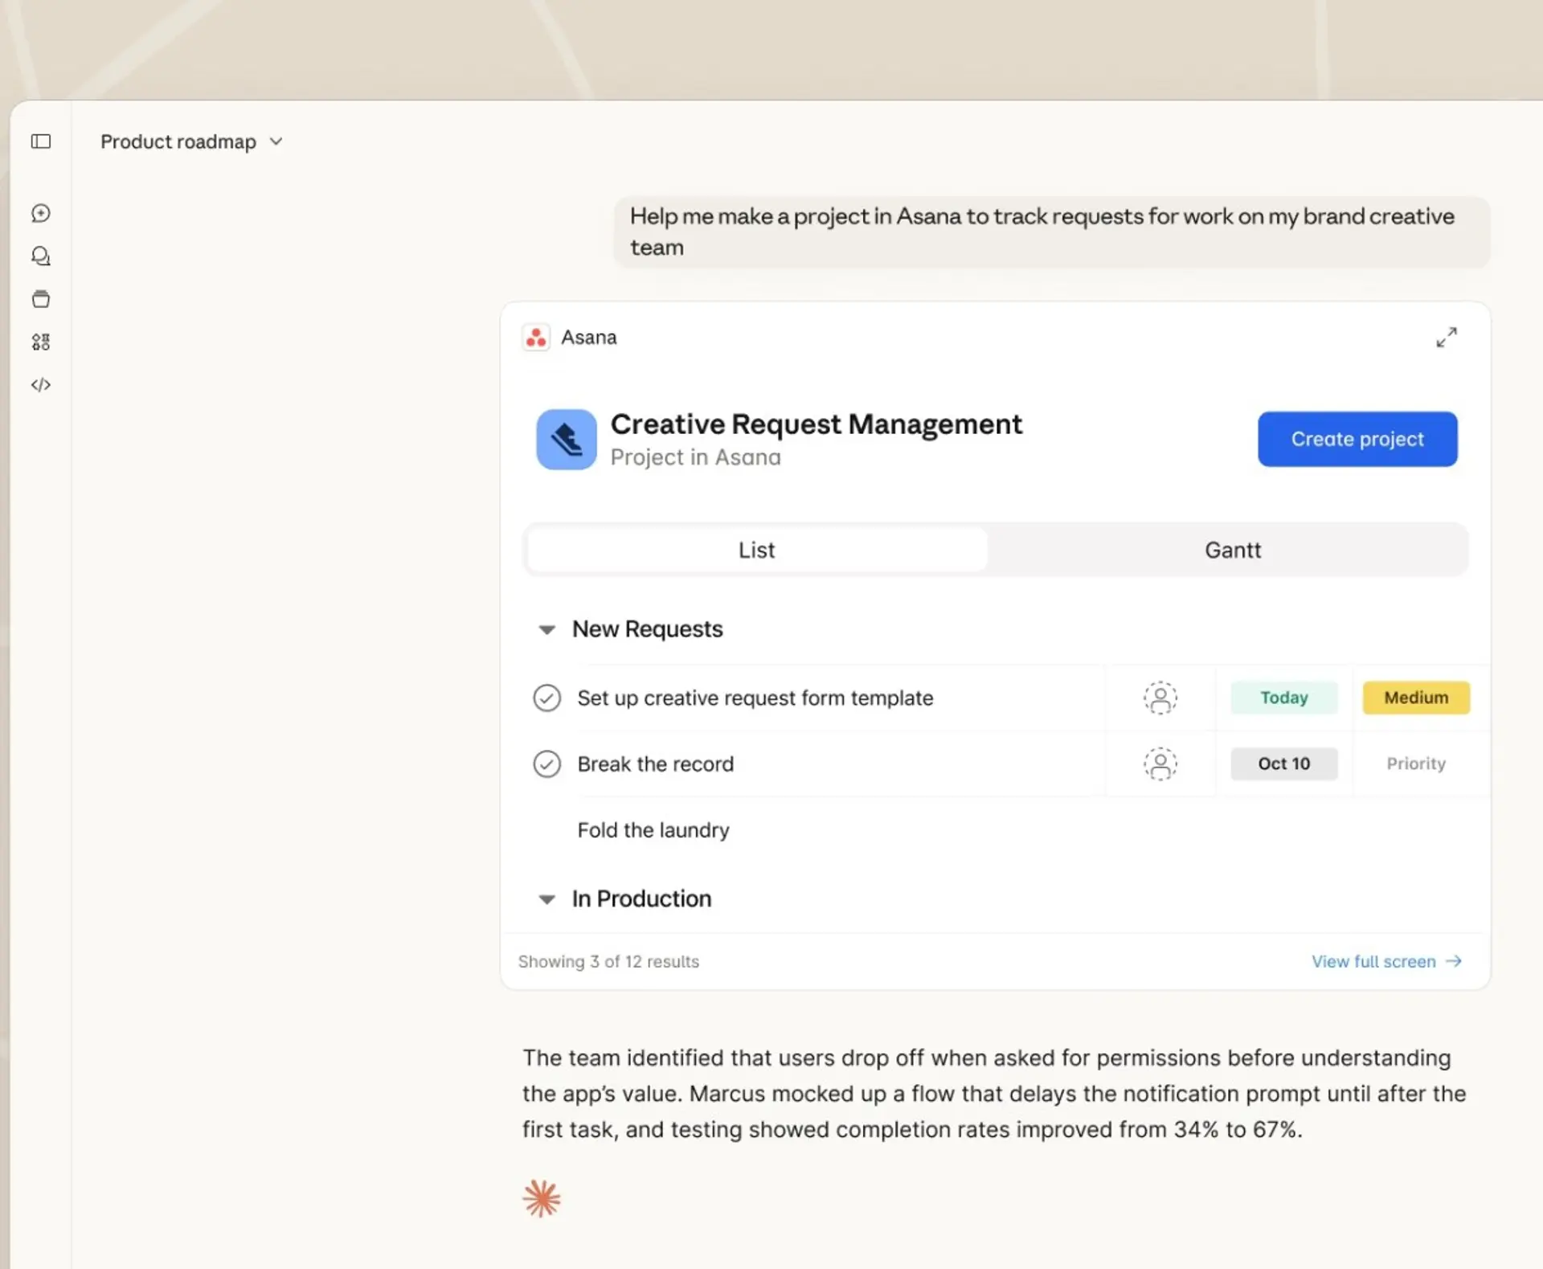The image size is (1543, 1269).
Task: Click the Claude asterisk logo below the text
Action: pos(542,1197)
